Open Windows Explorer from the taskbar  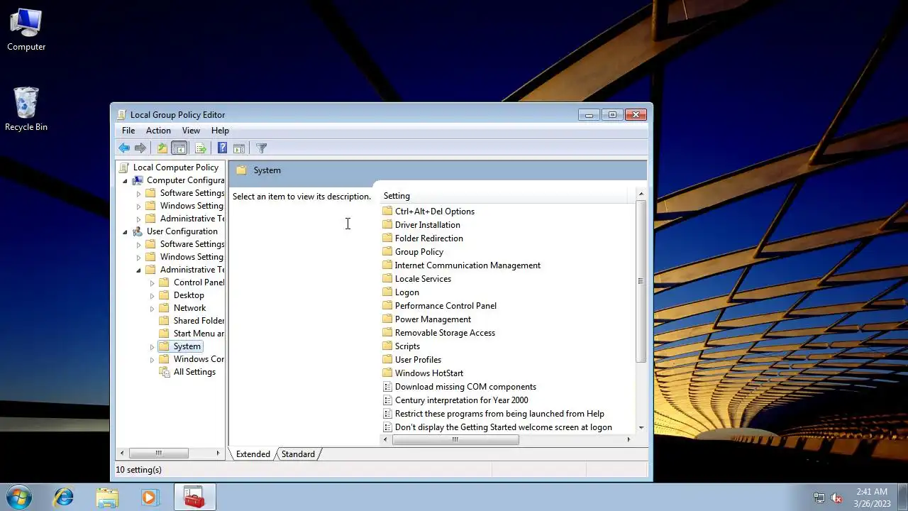(x=107, y=498)
